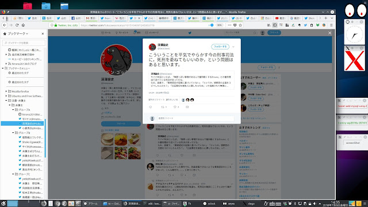Collapse the グループB bookmark folder
This screenshot has width=368, height=207.
(13, 133)
